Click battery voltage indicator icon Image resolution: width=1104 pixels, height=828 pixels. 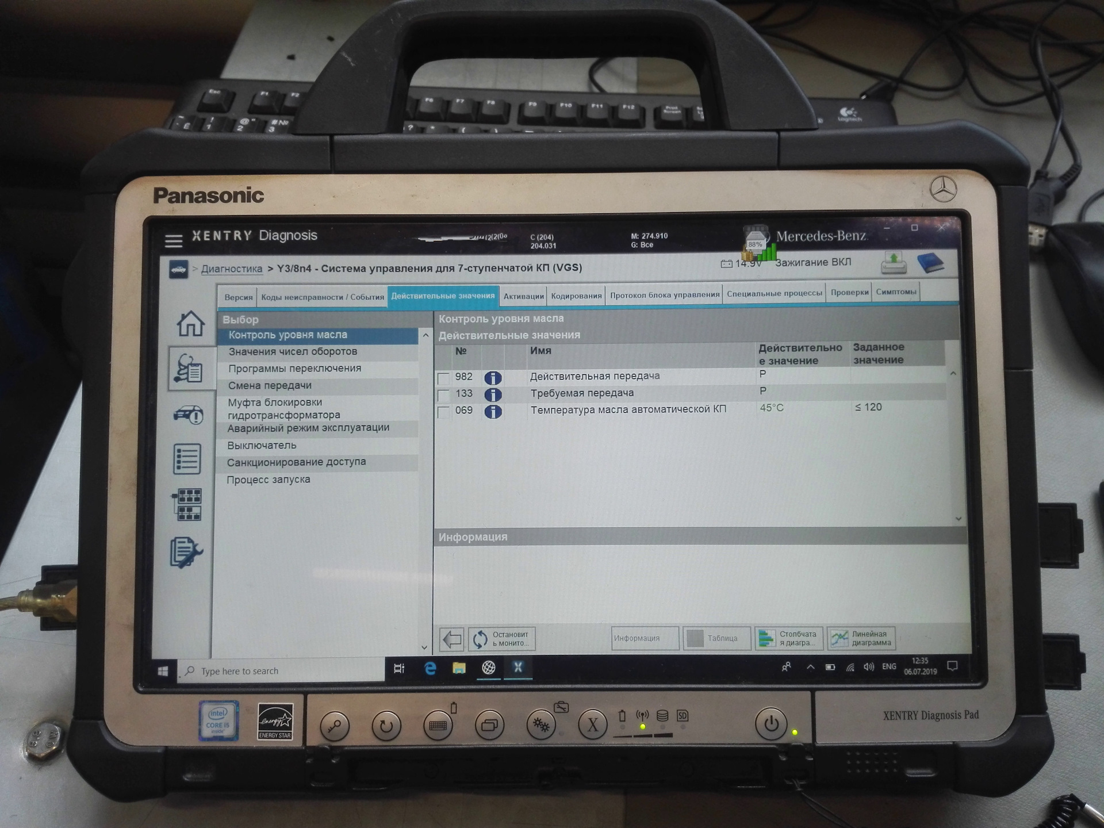[726, 264]
